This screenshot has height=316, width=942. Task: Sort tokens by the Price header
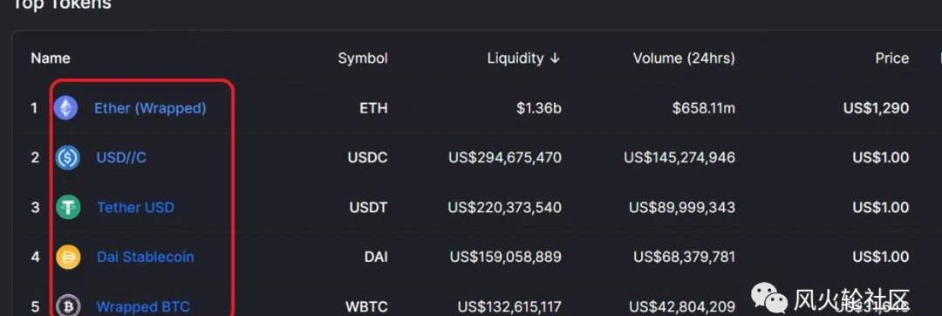pos(891,58)
